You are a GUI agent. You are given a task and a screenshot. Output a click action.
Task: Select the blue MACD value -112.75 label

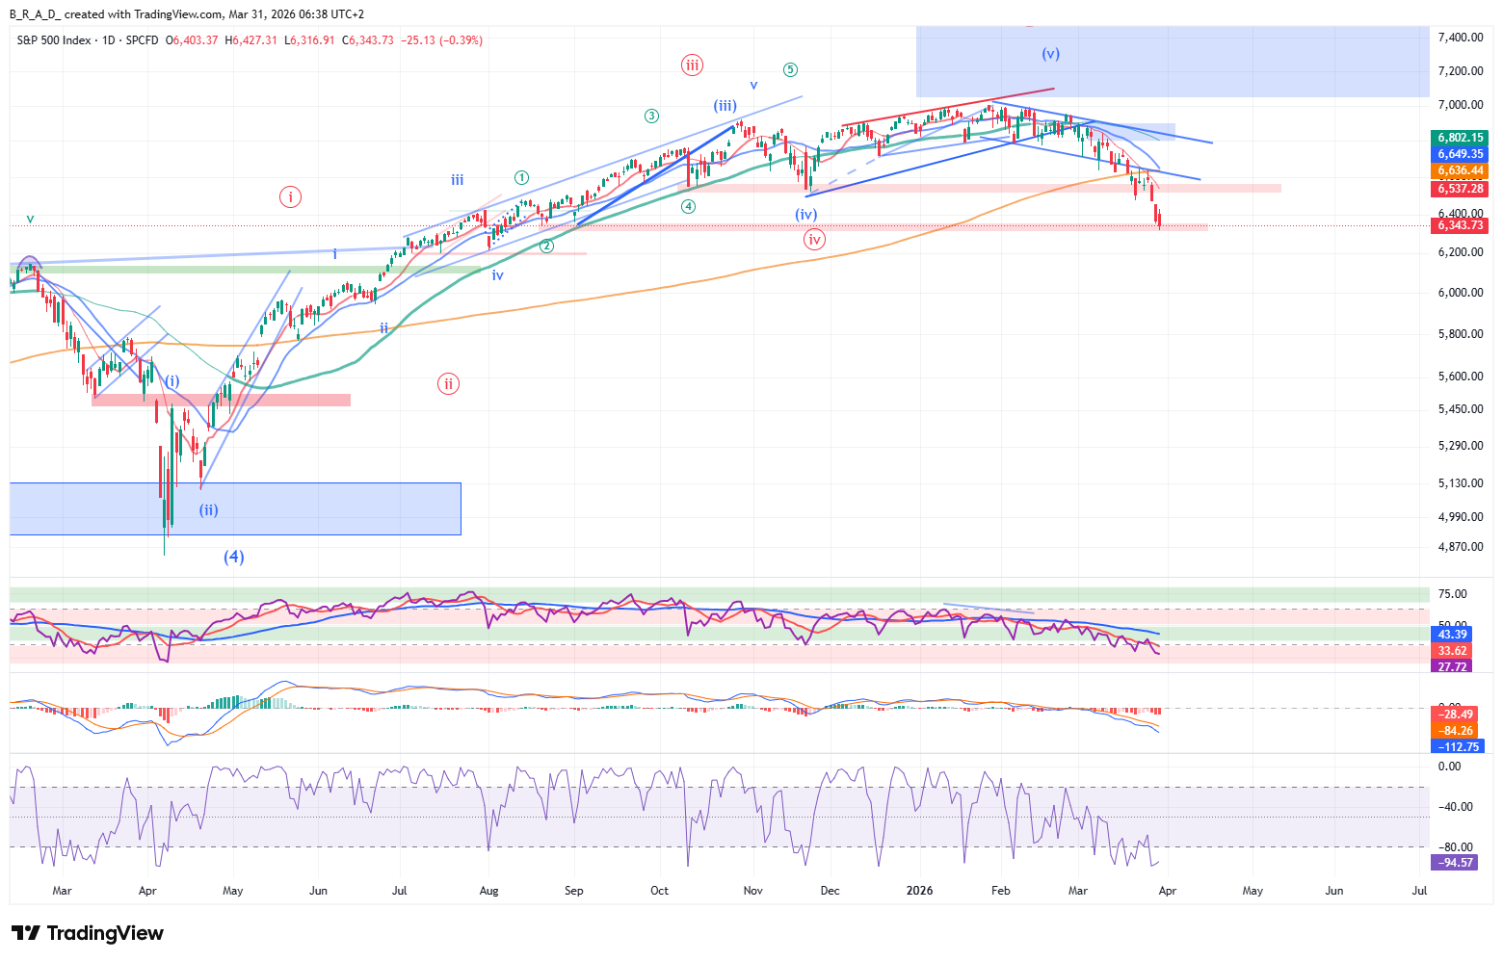(1459, 746)
